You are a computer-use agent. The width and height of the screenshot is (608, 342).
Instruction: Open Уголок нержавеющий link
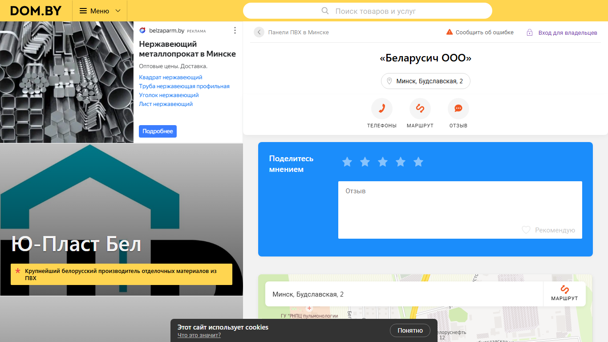[x=169, y=95]
